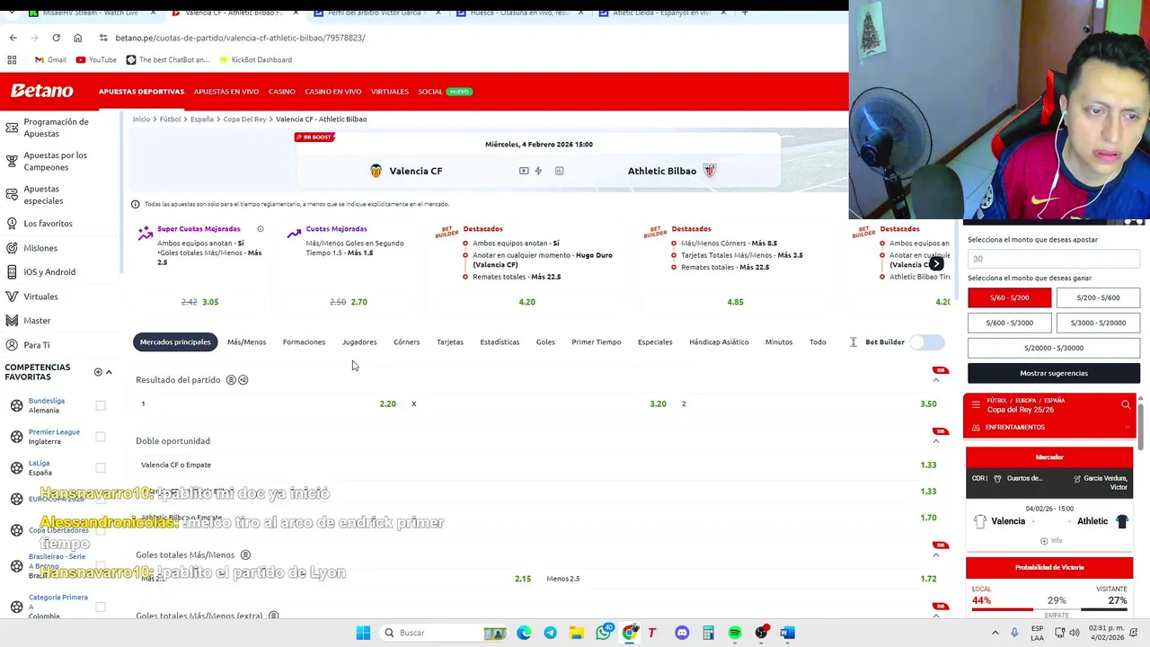Screen dimensions: 1150x647
Task: Toggle the Bet Builder switch
Action: 926,342
